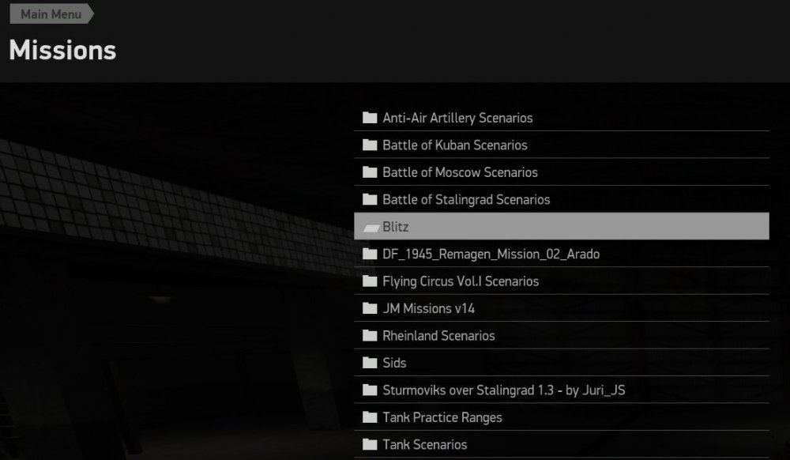Screen dimensions: 790x460
Task: Click the Anti-Air Artillery Scenarios folder icon
Action: (x=370, y=118)
